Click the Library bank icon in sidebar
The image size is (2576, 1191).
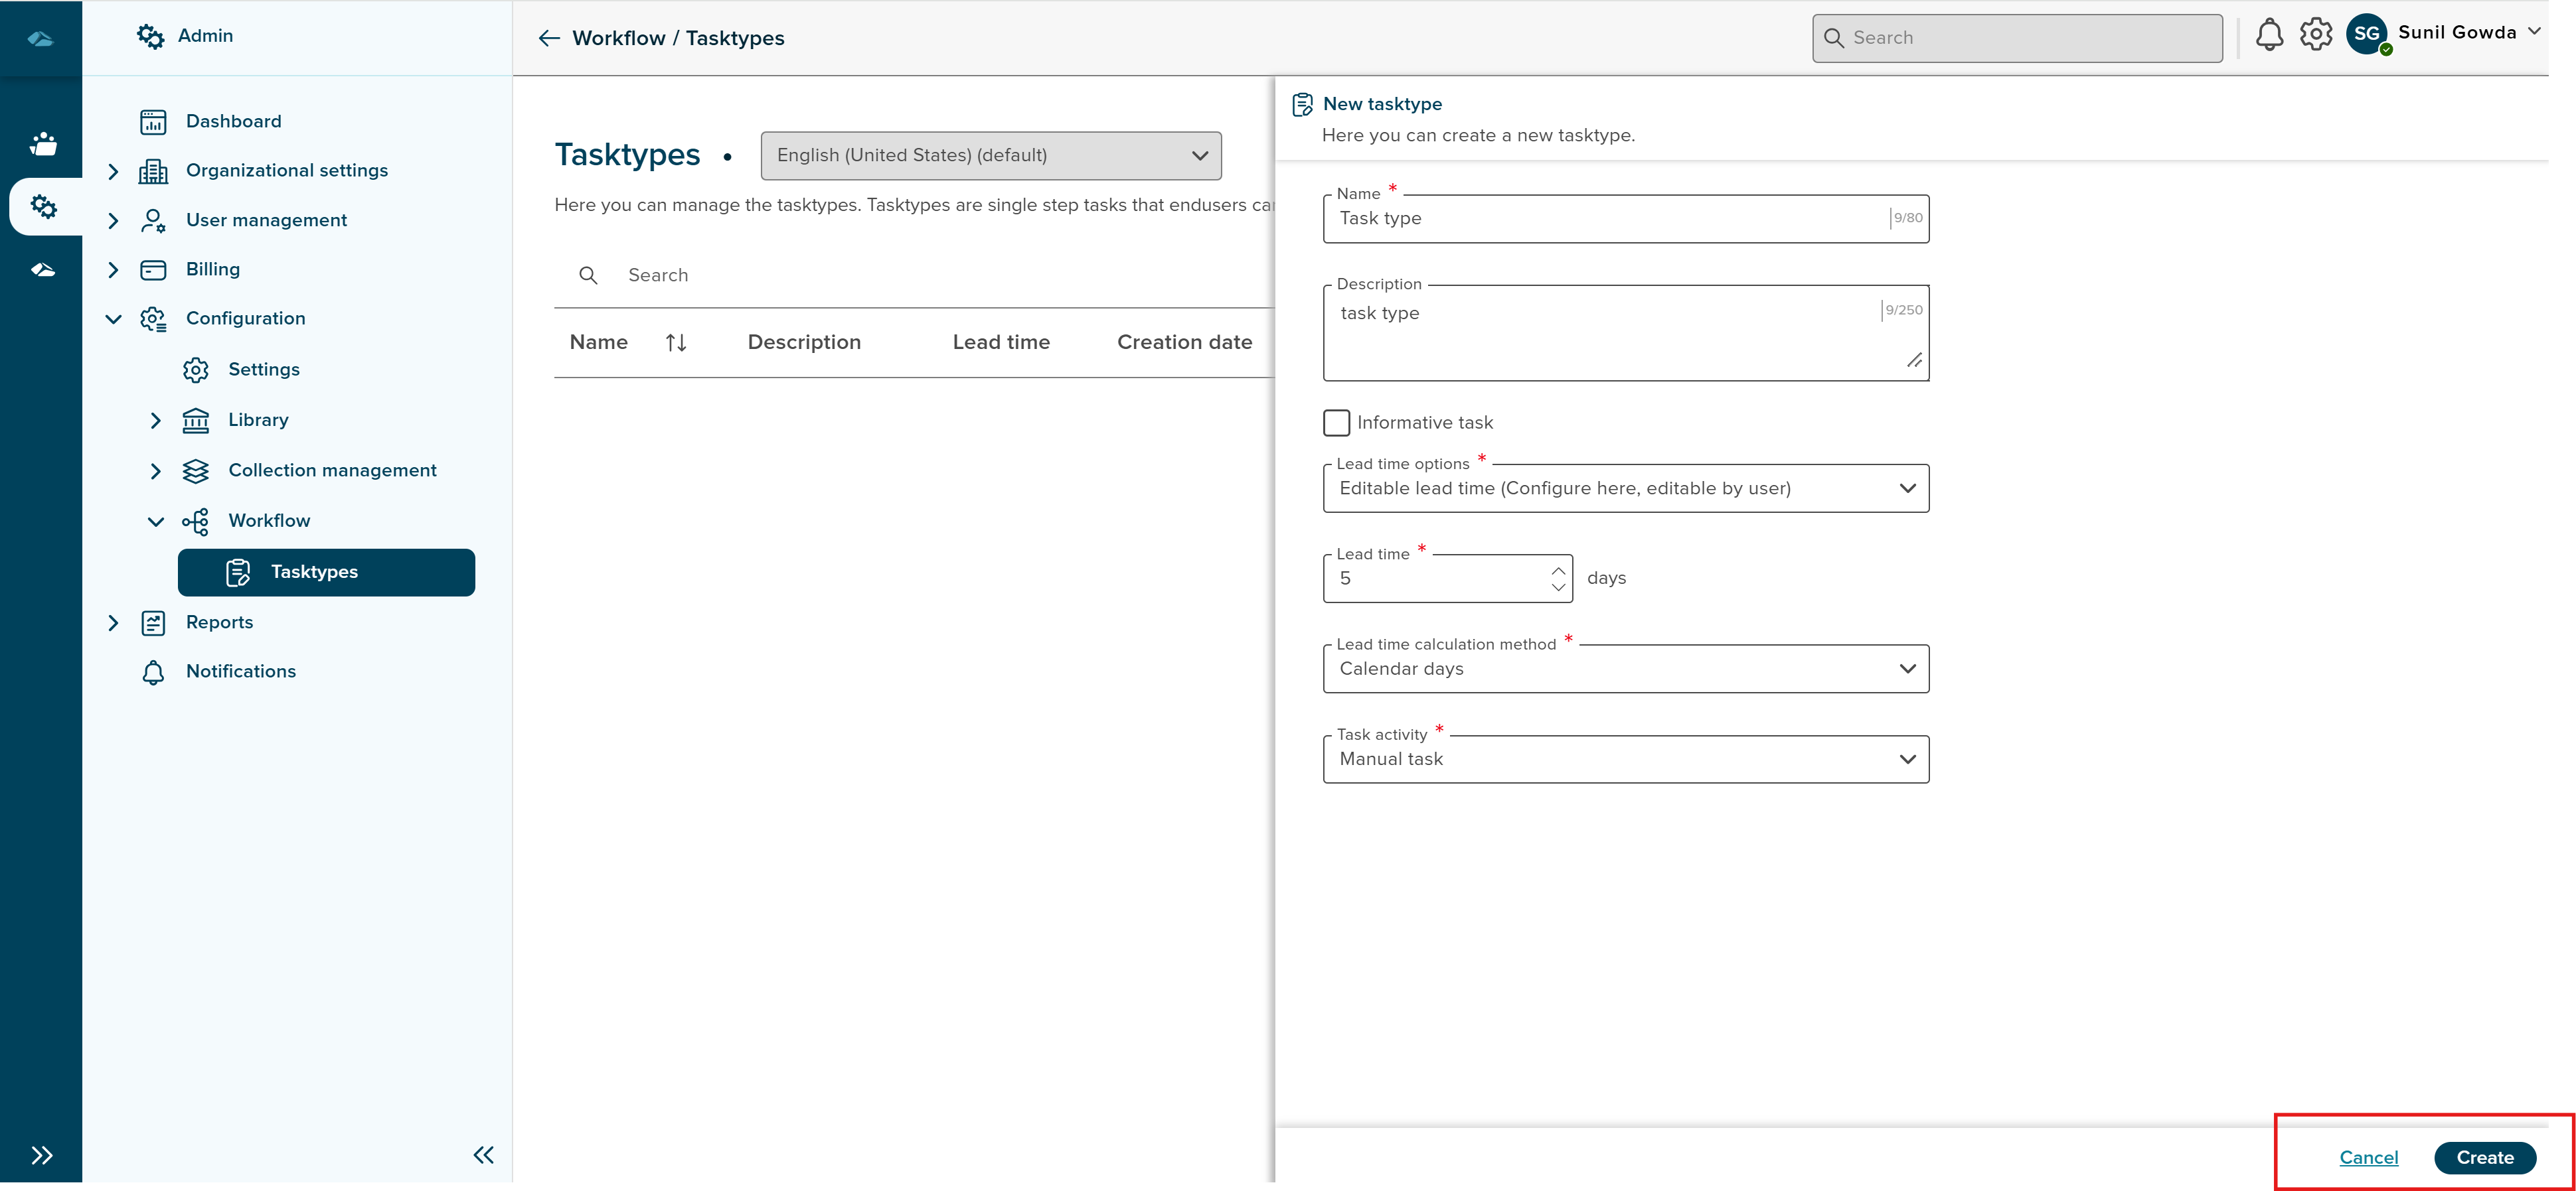click(196, 419)
